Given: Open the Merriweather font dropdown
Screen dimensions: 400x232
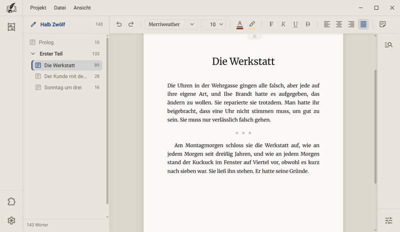Looking at the screenshot, I should coord(171,24).
